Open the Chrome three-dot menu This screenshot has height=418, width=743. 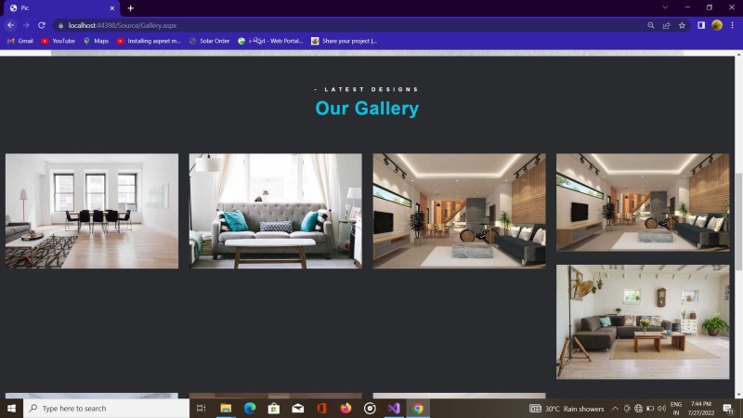click(x=732, y=26)
